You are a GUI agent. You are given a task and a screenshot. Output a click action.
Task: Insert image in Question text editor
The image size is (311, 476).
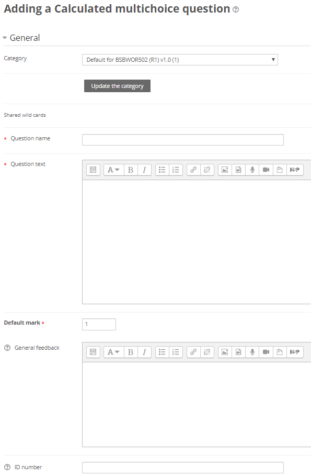pos(225,170)
